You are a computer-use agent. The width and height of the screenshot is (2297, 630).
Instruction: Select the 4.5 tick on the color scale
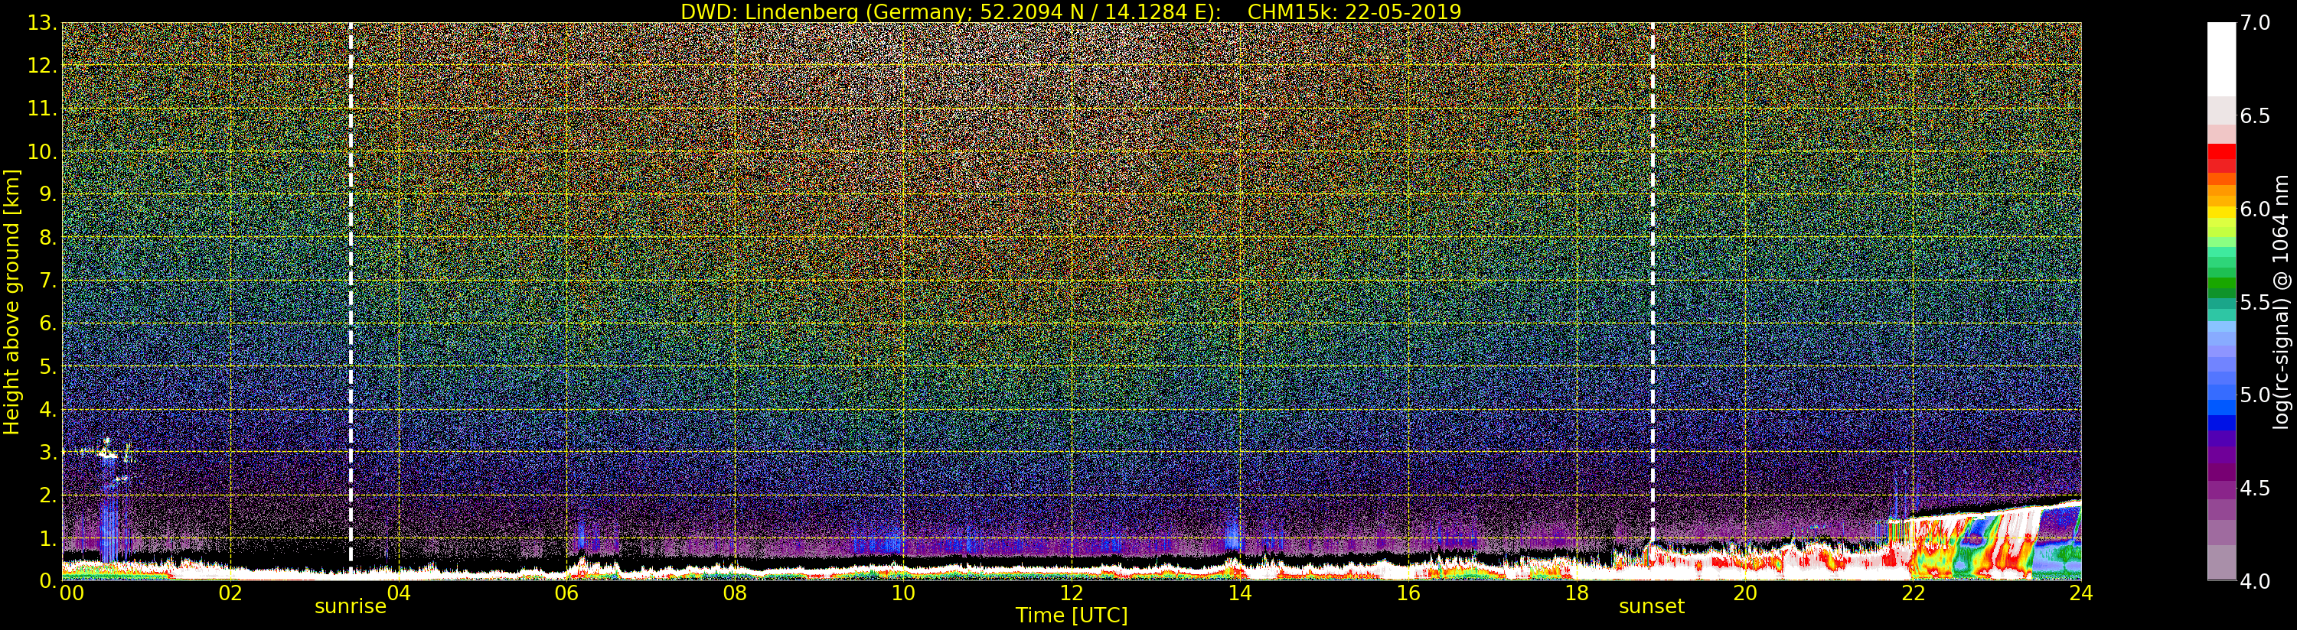point(2255,489)
